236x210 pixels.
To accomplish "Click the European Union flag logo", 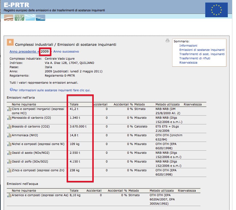I will click(216, 10).
